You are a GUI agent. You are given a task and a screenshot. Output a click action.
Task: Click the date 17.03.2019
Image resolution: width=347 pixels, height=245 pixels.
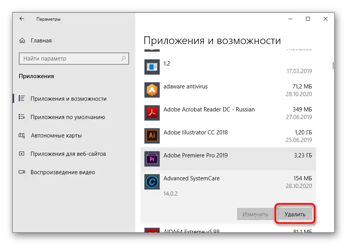tap(299, 71)
